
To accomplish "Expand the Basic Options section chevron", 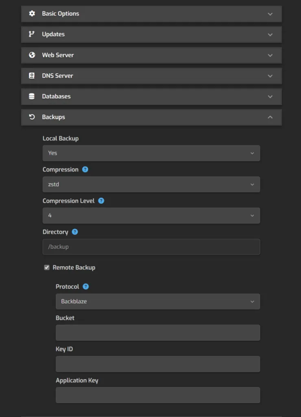I will coord(270,14).
